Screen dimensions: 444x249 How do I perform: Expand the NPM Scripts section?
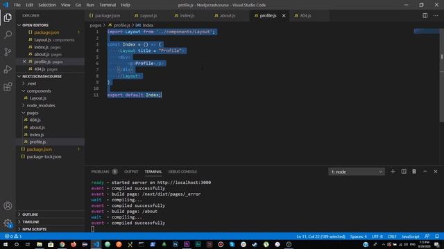tap(34, 229)
